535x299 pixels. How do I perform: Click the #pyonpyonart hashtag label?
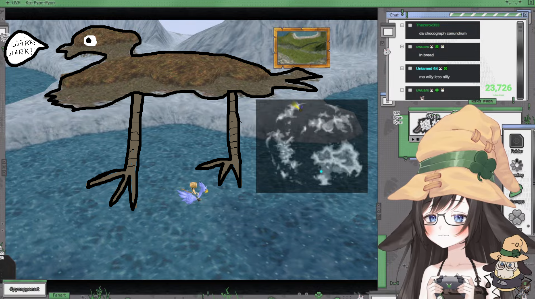coord(24,289)
